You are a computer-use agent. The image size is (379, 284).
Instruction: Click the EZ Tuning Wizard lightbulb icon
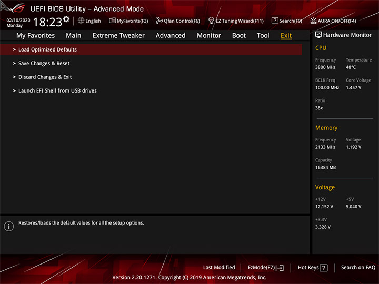coord(211,21)
